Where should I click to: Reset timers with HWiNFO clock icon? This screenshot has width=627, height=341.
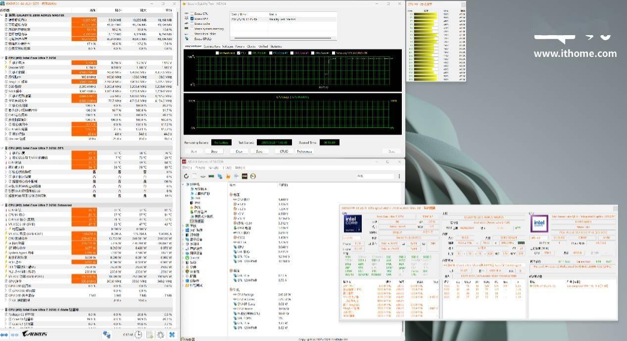138,335
